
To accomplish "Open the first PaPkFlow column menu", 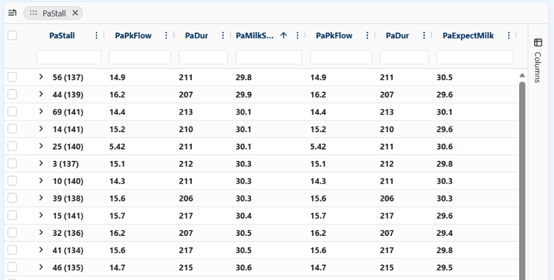I will [x=166, y=36].
